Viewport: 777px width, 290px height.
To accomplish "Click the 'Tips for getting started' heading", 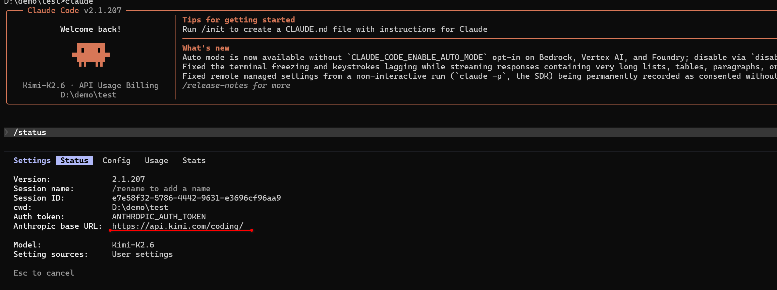I will coord(239,20).
